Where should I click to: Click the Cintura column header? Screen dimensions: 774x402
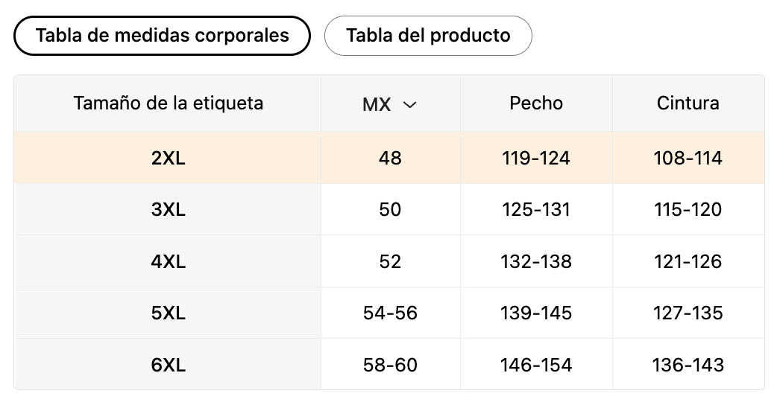tap(688, 103)
